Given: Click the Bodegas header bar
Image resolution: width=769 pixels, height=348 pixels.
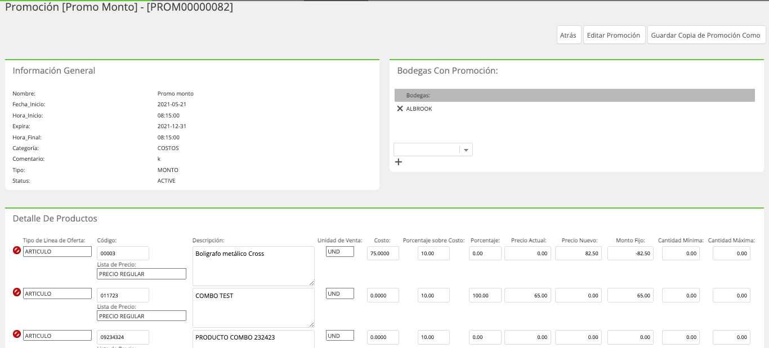Looking at the screenshot, I should (x=575, y=95).
